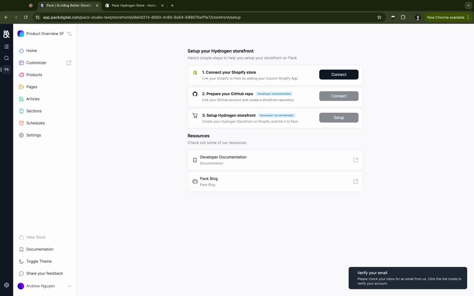
Task: Click the Settings gear icon in the sidebar
Action: pyautogui.click(x=21, y=135)
